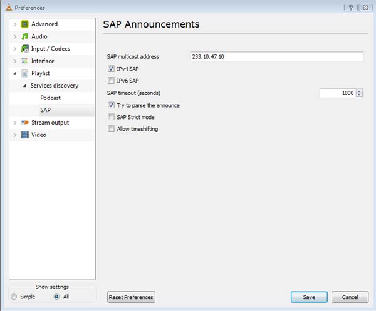Click the Interface category icon
Image resolution: width=376 pixels, height=311 pixels.
(24, 61)
